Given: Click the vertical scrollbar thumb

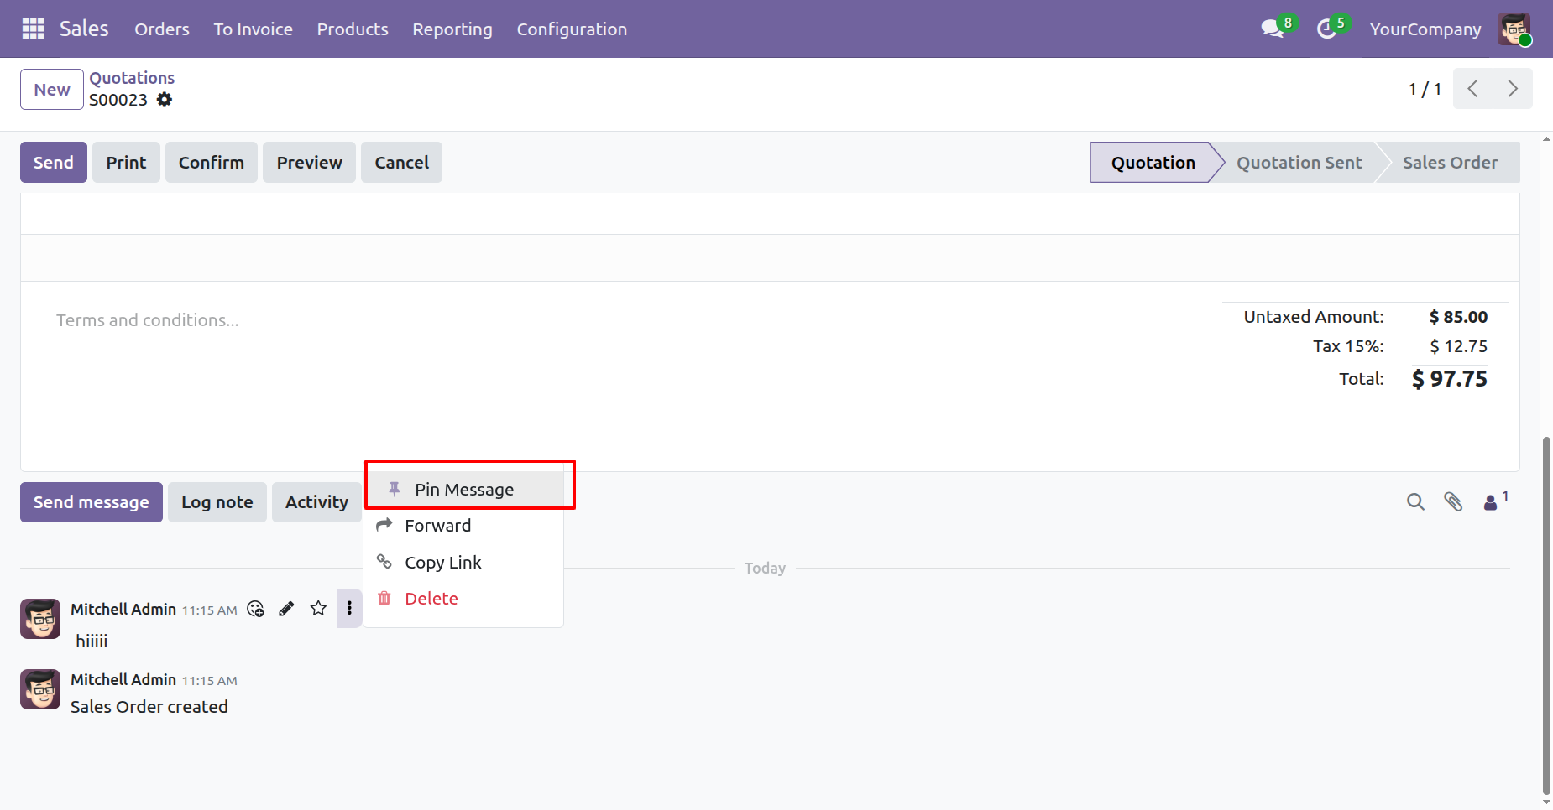Looking at the screenshot, I should (x=1546, y=615).
